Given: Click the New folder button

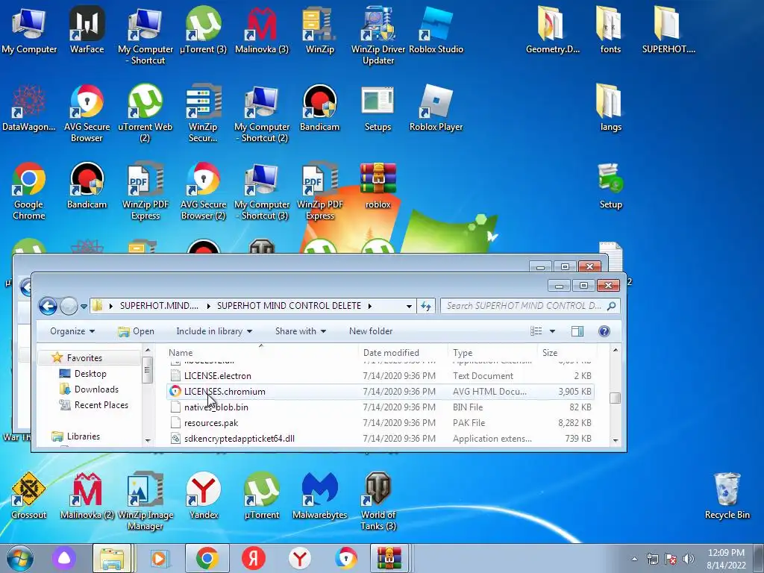Looking at the screenshot, I should point(371,331).
